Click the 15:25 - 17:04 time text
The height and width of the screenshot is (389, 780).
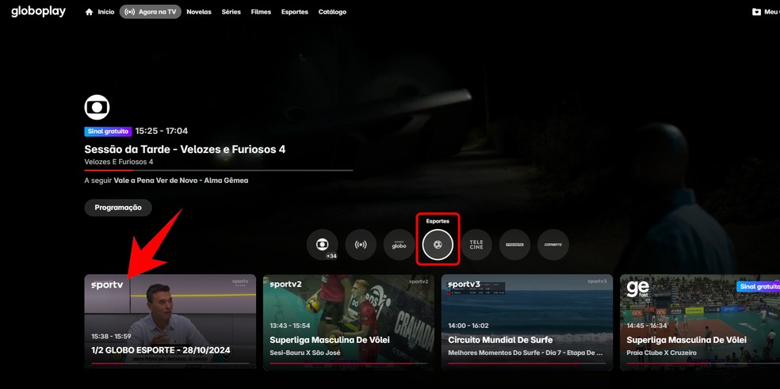162,132
